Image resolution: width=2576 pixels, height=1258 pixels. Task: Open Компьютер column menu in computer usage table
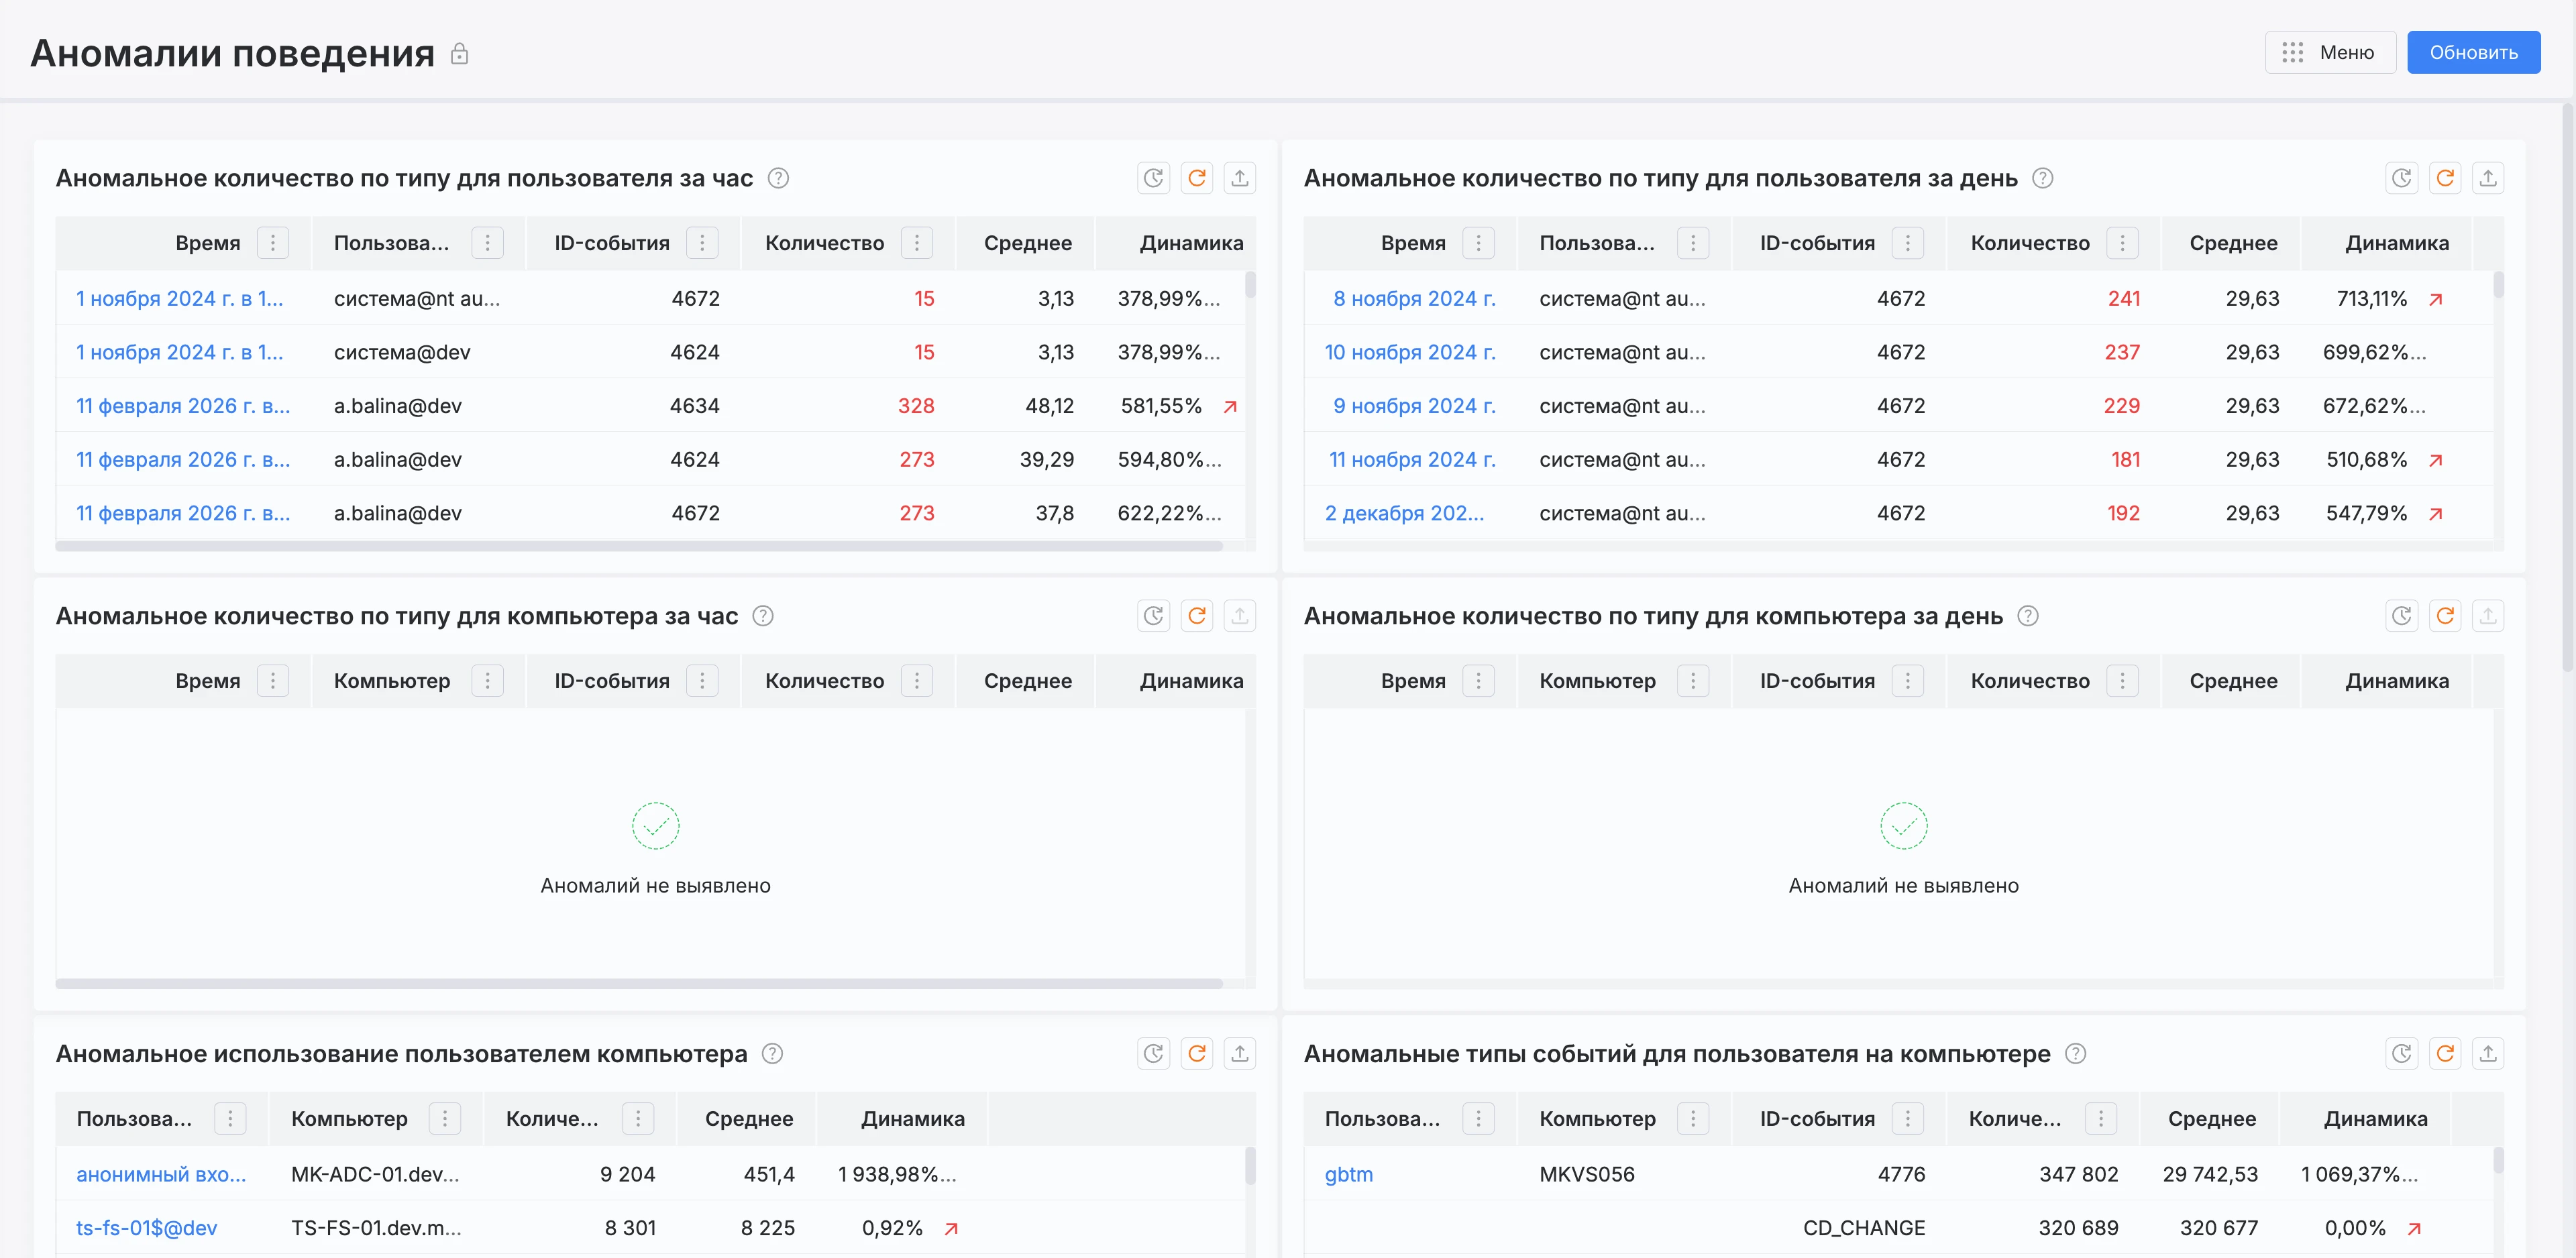pyautogui.click(x=445, y=1119)
